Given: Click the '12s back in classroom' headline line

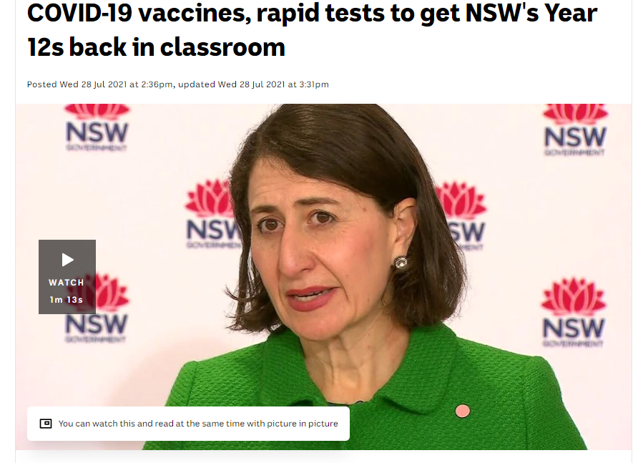Looking at the screenshot, I should coord(156,47).
